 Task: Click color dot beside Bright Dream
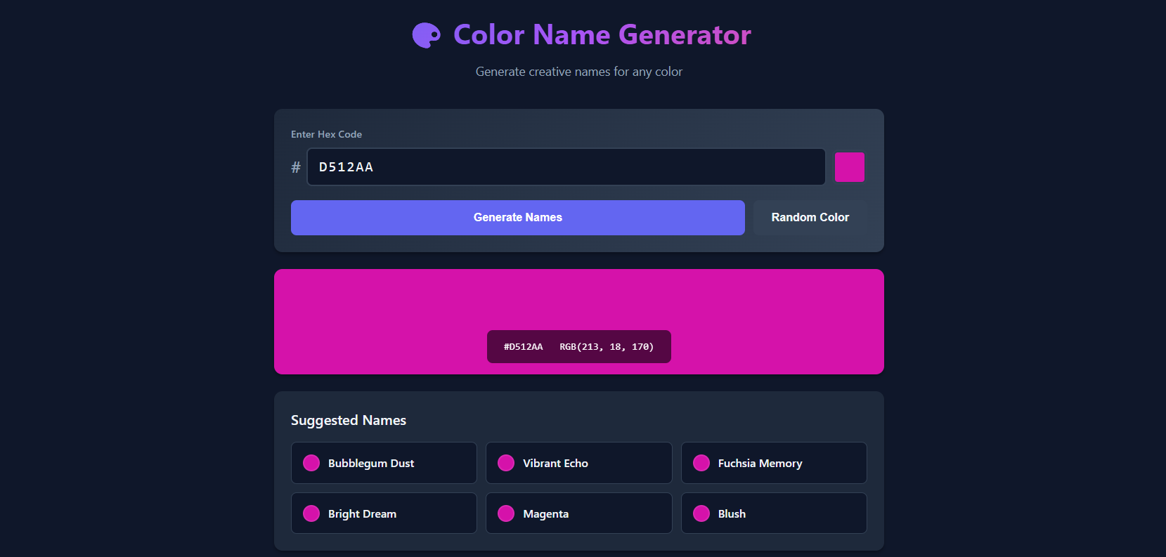pos(311,513)
